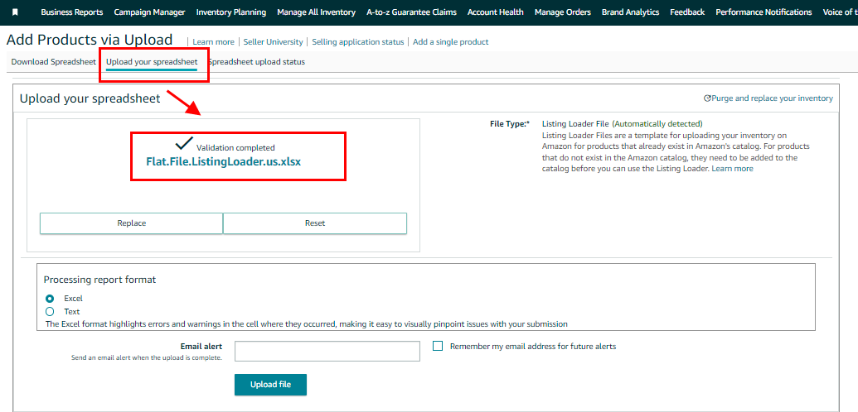Open Business Reports in top navigation

tap(71, 12)
